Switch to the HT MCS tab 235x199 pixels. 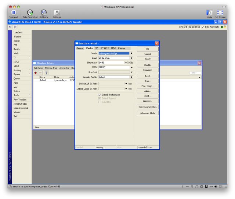104,48
